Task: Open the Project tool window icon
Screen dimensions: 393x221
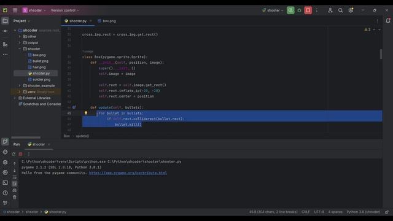Action: tap(5, 21)
